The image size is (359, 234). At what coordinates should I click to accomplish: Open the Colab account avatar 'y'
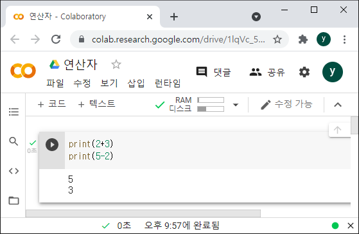pyautogui.click(x=333, y=72)
